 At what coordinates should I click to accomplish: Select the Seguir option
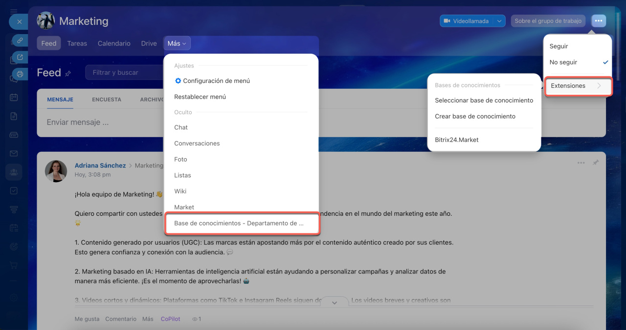click(x=559, y=46)
